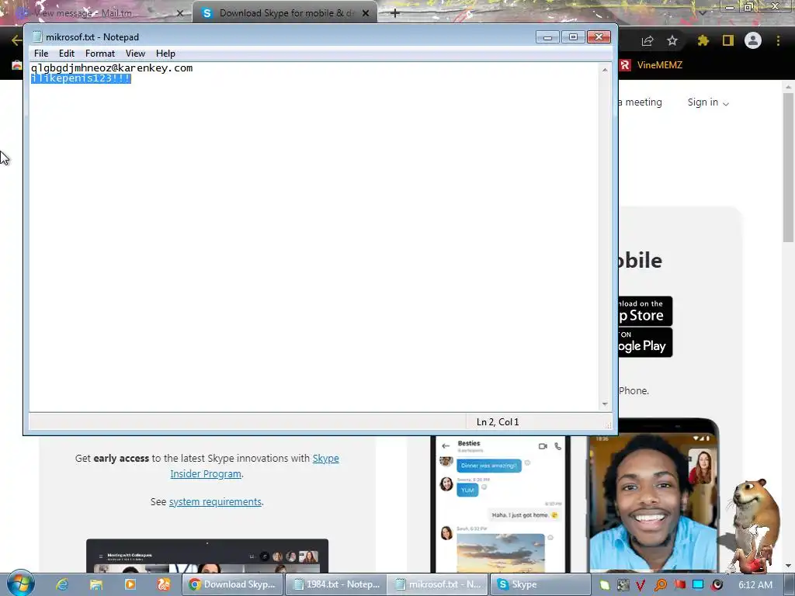The image size is (795, 596).
Task: Close the Mail.tm Chrome tab
Action: point(179,13)
